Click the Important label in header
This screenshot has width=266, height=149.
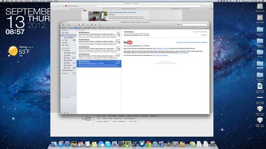pos(204,35)
